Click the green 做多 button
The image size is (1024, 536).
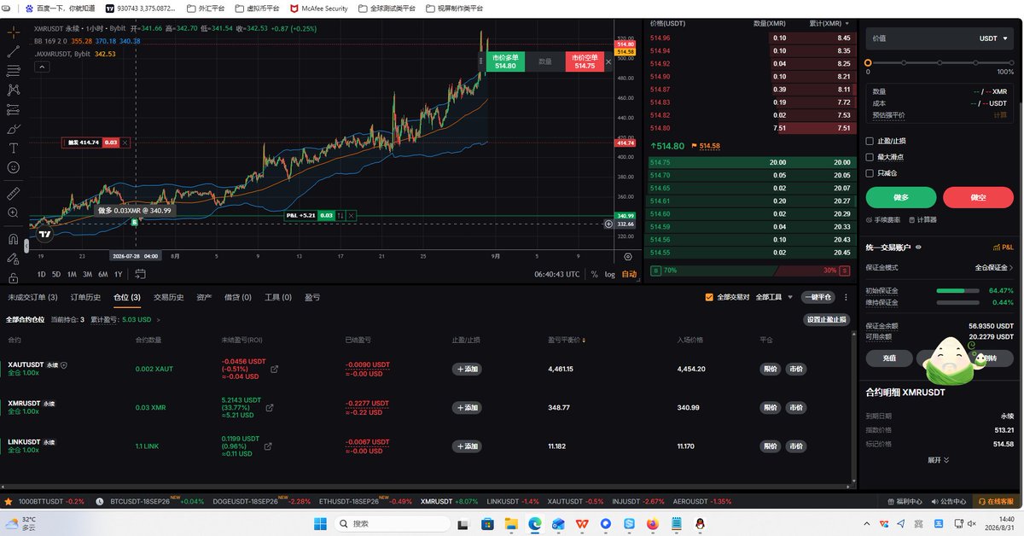[x=901, y=197]
